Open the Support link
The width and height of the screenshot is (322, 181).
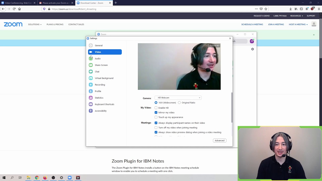[x=311, y=16]
